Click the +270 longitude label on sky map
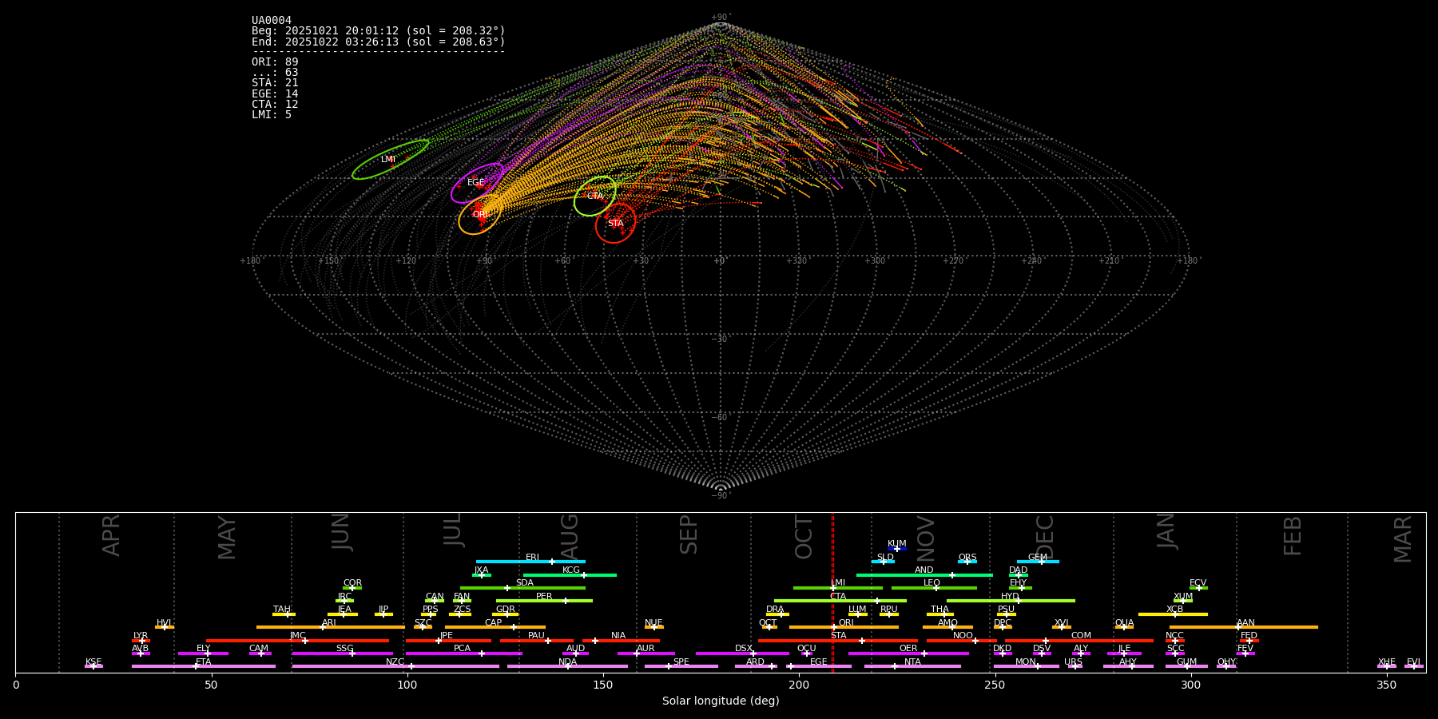 point(953,261)
